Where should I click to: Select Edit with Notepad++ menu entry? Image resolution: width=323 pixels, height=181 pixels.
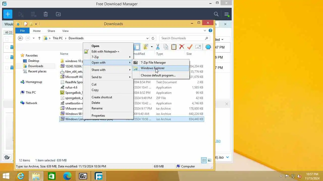coord(108,52)
